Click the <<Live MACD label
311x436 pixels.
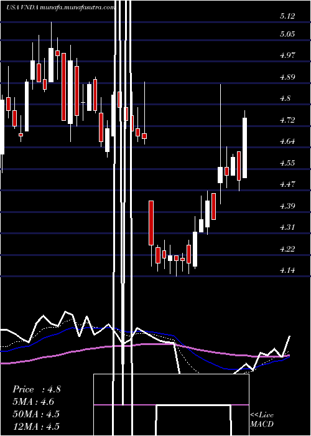coord(262,419)
